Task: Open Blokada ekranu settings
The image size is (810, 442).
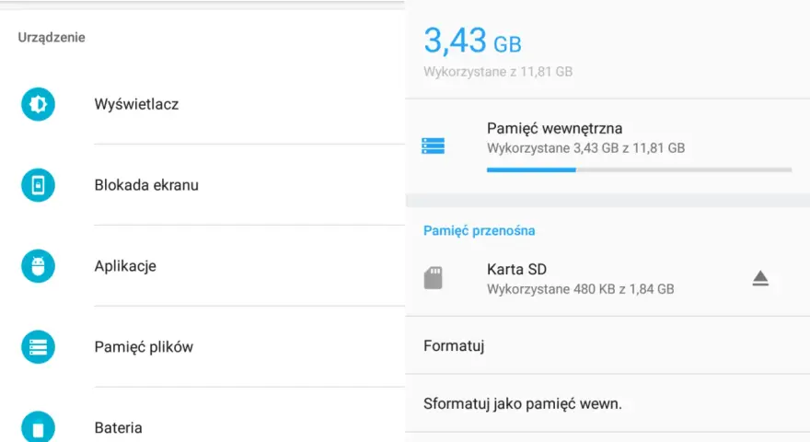Action: click(x=202, y=185)
